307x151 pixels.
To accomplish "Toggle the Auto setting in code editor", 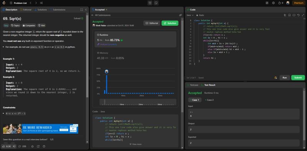I will coord(200,15).
